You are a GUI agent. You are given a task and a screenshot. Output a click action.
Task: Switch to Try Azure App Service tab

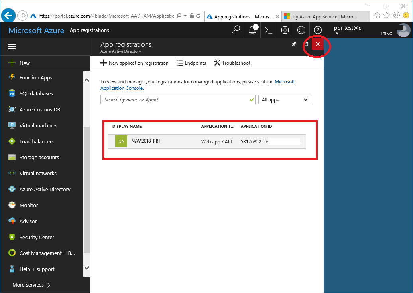point(321,16)
